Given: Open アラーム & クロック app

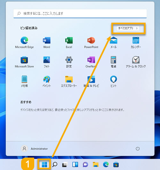Looking at the screenshot, I should pyautogui.click(x=136, y=62).
